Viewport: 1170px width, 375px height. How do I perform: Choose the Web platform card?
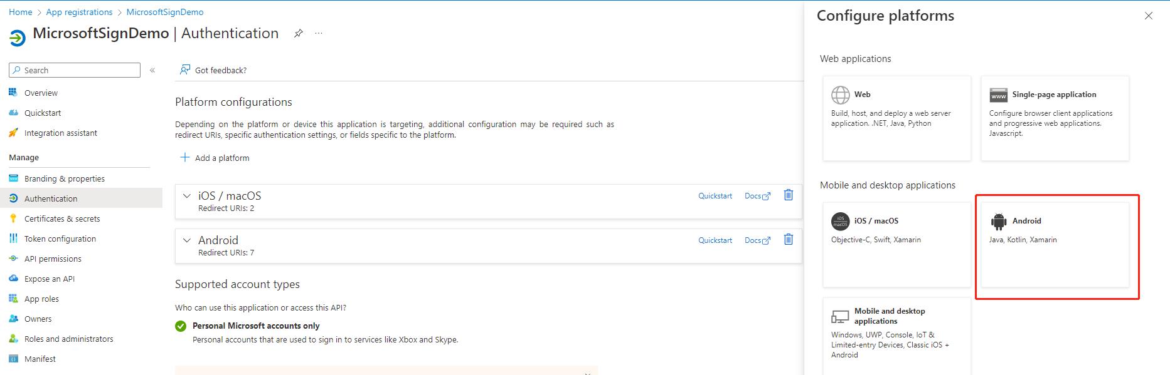(x=897, y=118)
